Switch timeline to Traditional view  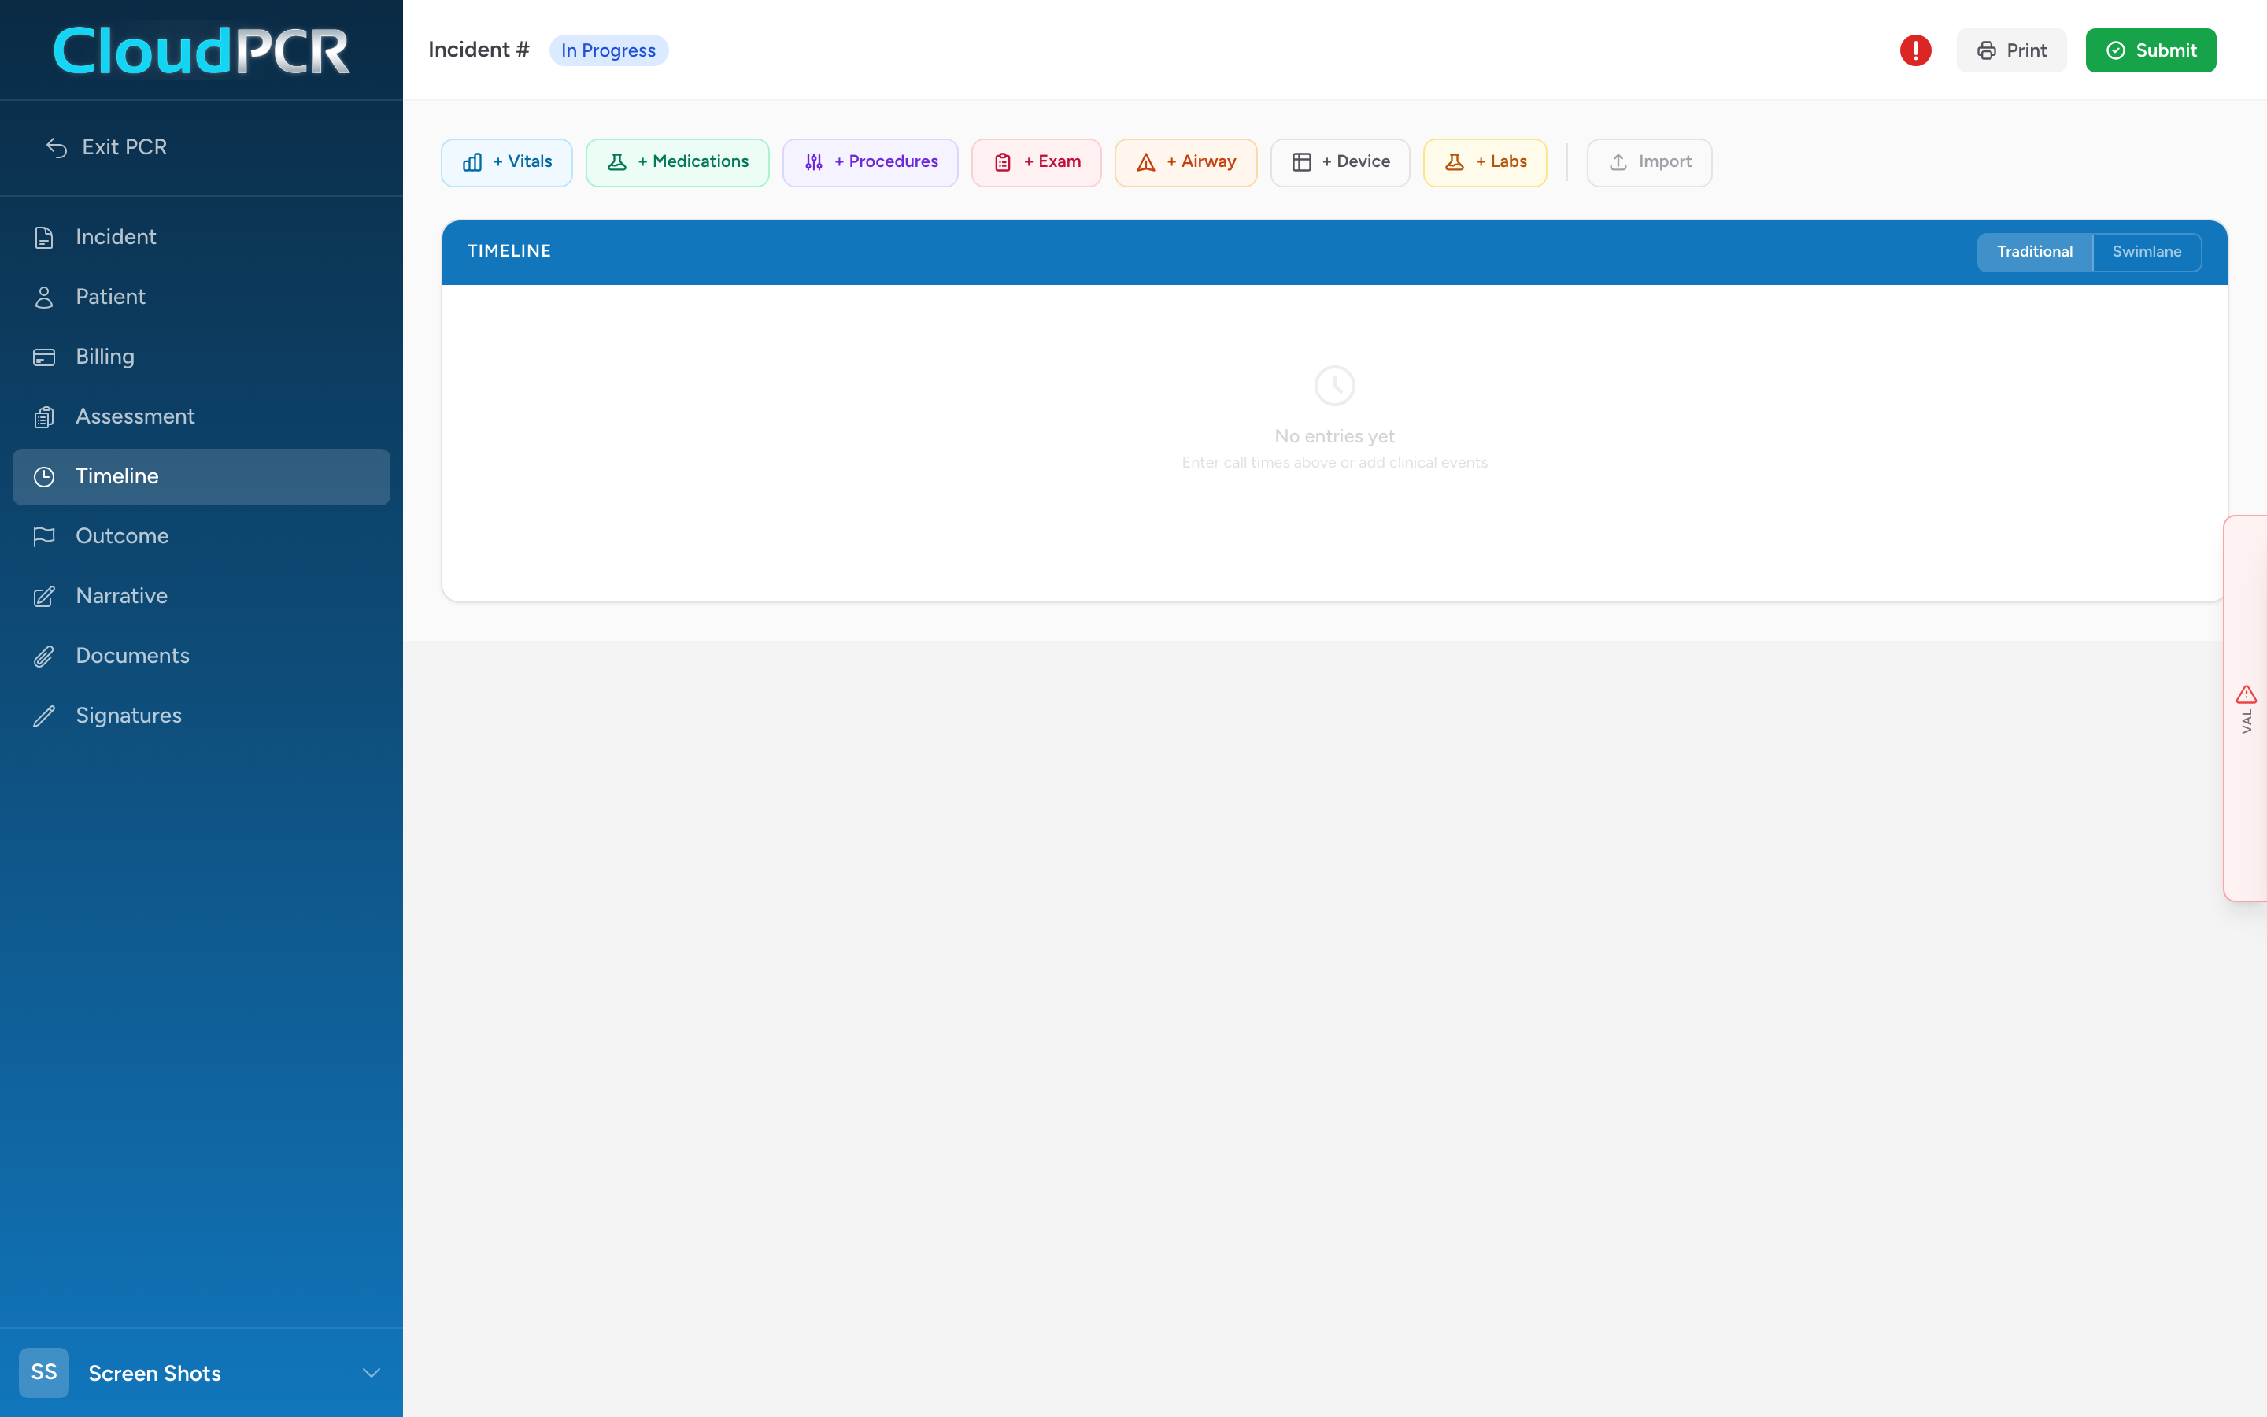pos(2035,252)
